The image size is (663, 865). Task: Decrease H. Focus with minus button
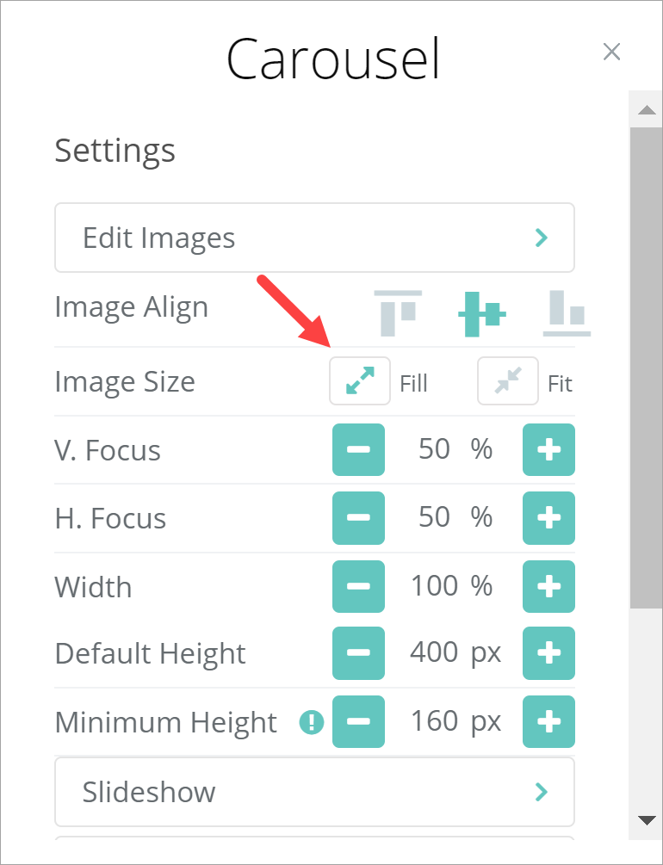(x=358, y=518)
